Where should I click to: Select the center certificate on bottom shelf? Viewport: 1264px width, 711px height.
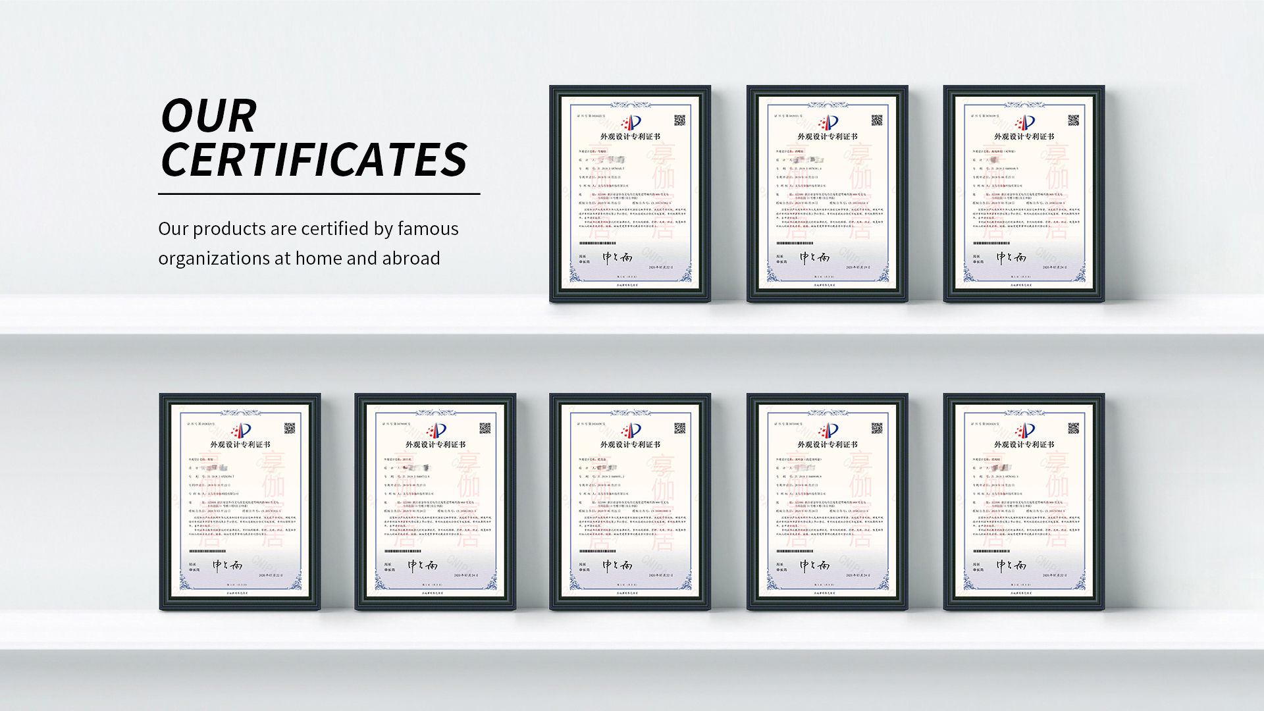coord(630,502)
